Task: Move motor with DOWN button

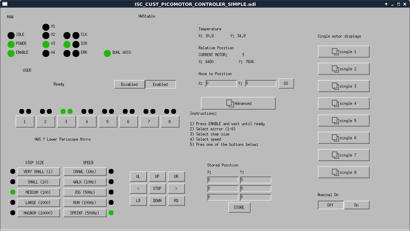Action: click(157, 201)
